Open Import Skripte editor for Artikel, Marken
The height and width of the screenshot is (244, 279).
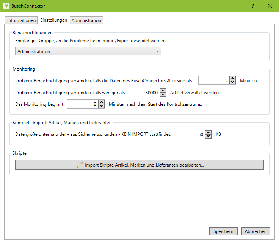click(139, 165)
